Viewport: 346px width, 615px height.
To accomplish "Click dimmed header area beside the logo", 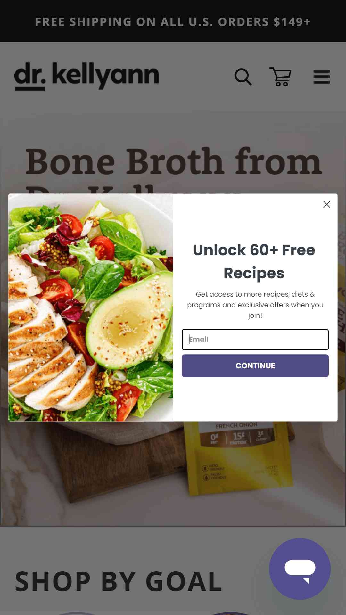I will click(196, 77).
